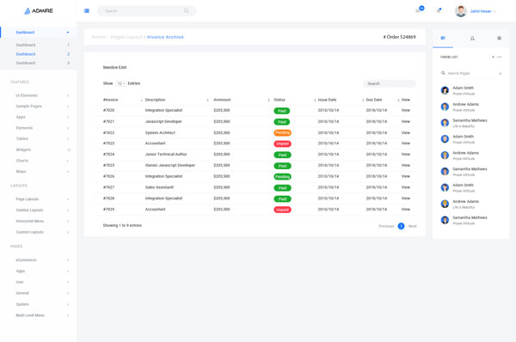The image size is (516, 342).
Task: Click 'Sales Assistant' description cell
Action: pyautogui.click(x=160, y=187)
